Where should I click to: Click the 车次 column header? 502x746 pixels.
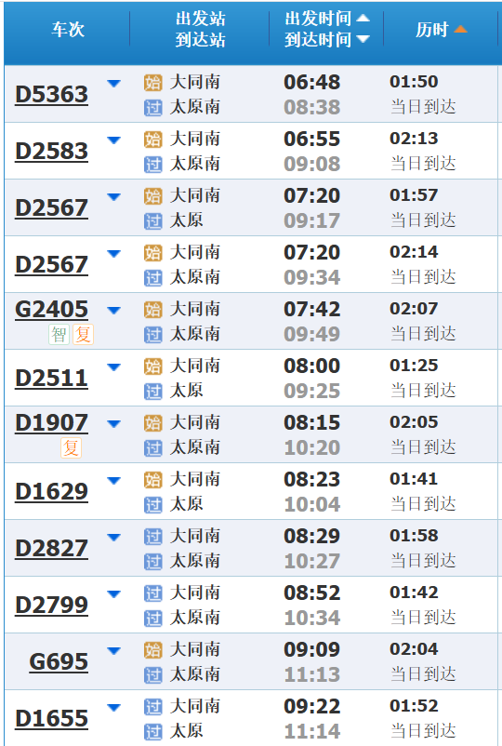68,30
